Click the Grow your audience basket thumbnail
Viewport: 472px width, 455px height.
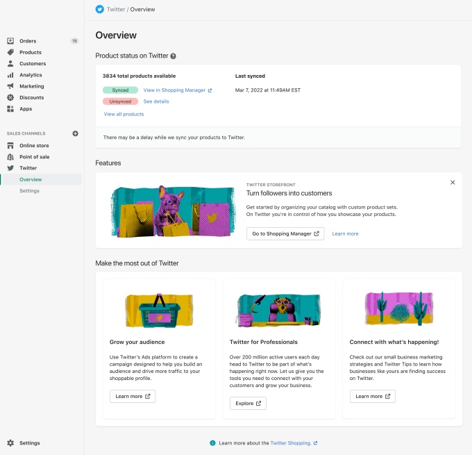[x=159, y=309]
